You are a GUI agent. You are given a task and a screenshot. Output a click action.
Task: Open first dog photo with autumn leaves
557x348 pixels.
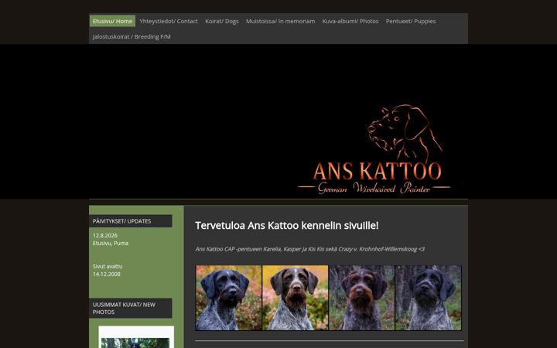[x=228, y=298]
